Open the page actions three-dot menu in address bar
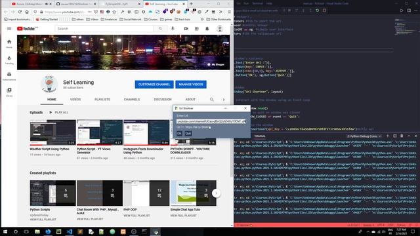 (90, 12)
